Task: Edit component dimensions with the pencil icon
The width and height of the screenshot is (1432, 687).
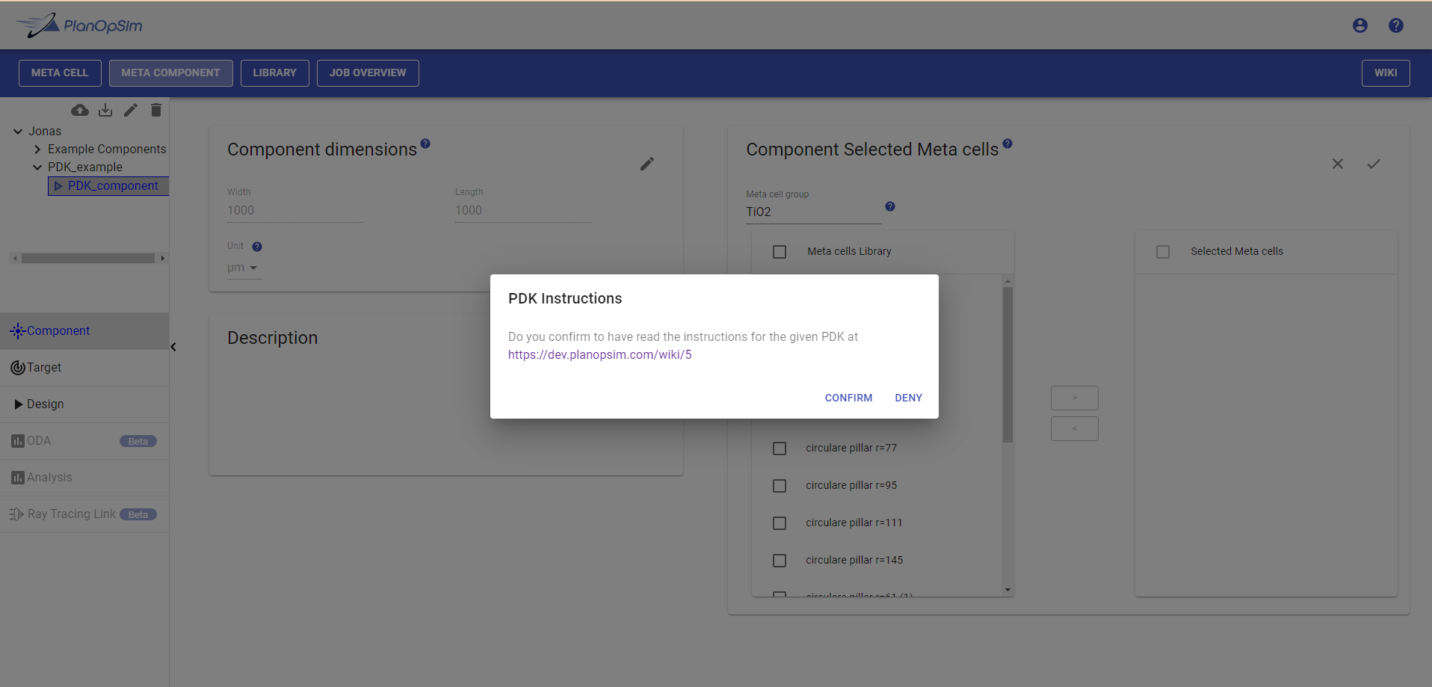Action: point(647,164)
